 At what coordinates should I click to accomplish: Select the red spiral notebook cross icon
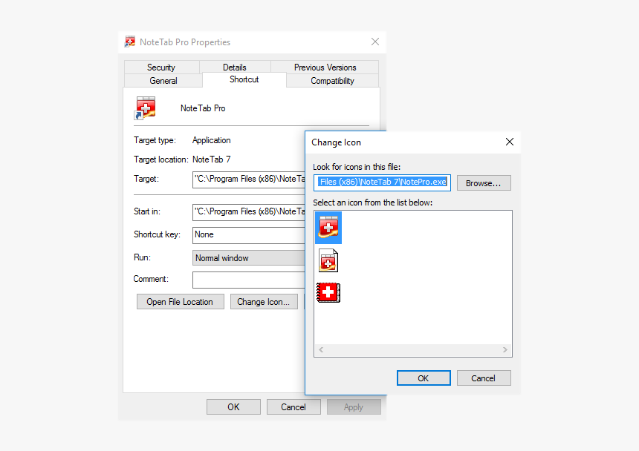coord(328,292)
